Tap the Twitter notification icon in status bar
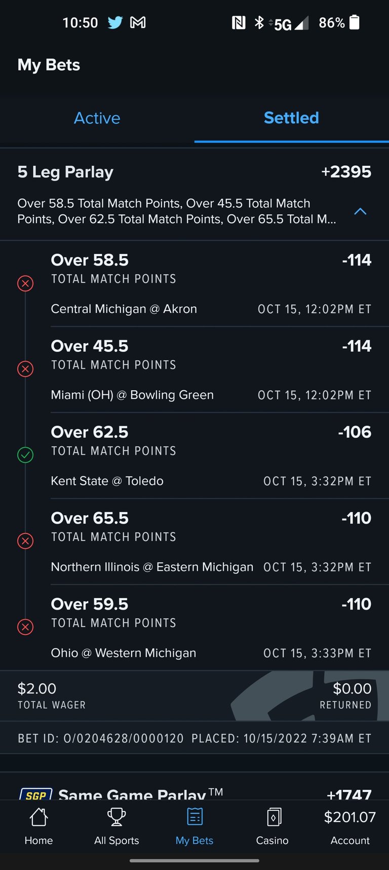Screen dimensions: 389x870 [115, 22]
